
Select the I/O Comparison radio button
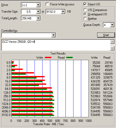click(x=85, y=10)
